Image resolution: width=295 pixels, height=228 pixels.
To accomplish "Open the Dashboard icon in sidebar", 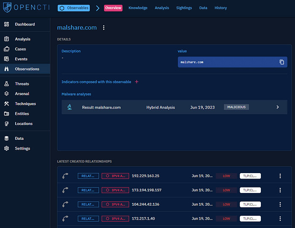I will [x=6, y=24].
